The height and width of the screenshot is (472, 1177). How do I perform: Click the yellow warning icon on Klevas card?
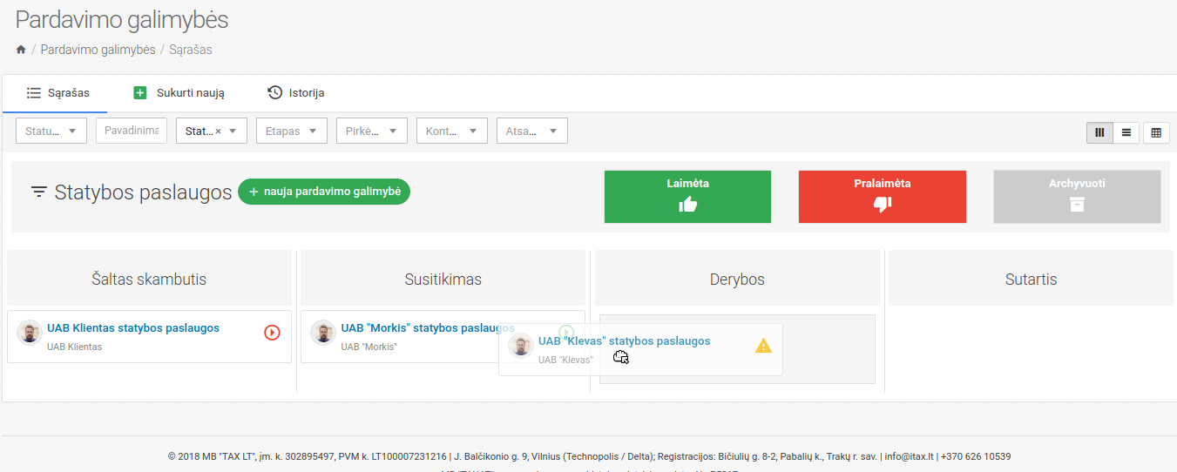[763, 346]
